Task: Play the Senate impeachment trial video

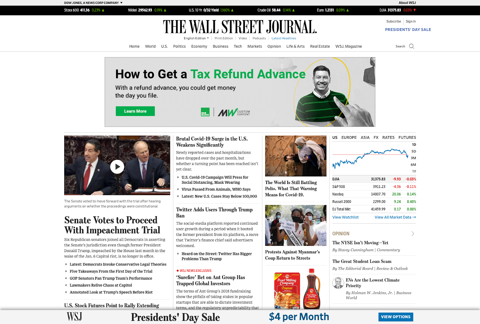Action: [117, 167]
